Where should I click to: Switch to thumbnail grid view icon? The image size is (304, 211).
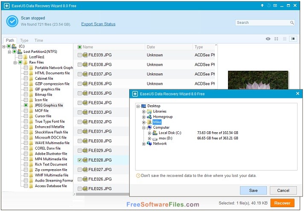(276, 39)
